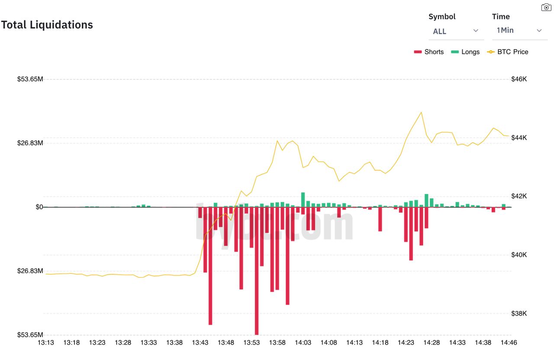Click the tall green longs bar at 14:03
This screenshot has width=554, height=355.
pos(303,200)
